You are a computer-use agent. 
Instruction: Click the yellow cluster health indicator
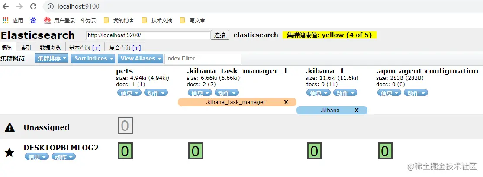(x=329, y=35)
